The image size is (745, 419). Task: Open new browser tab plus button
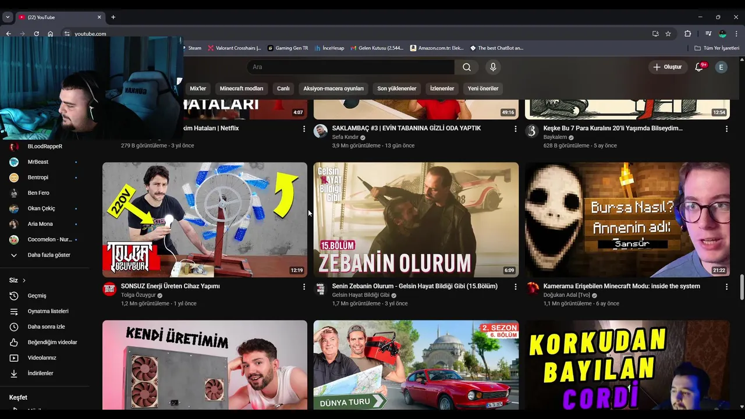(113, 17)
